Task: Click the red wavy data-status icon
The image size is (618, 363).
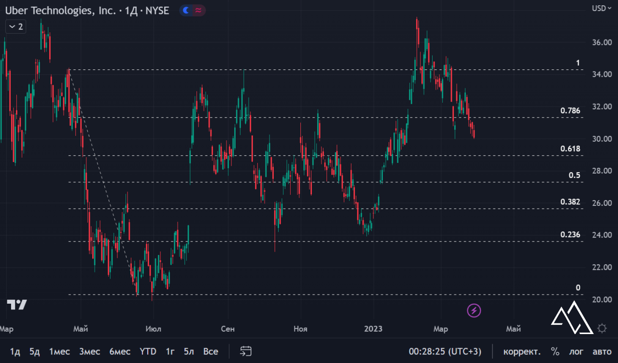Action: coord(198,10)
